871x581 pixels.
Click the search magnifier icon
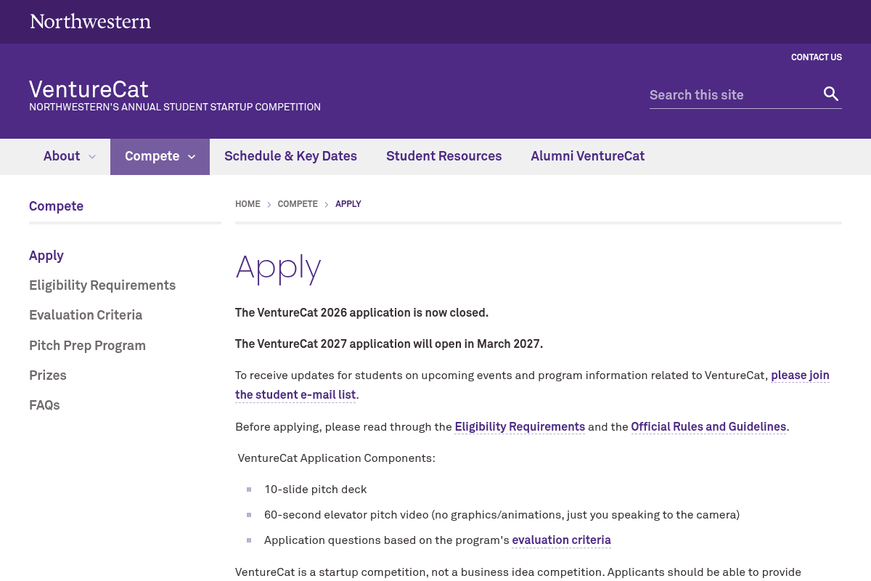[x=831, y=94]
